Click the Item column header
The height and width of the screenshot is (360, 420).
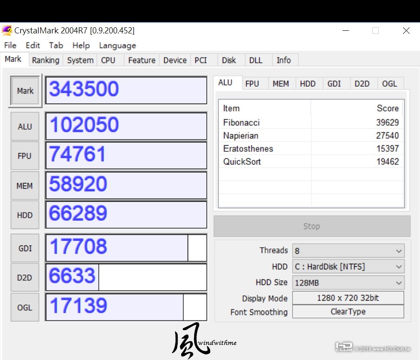(x=265, y=108)
